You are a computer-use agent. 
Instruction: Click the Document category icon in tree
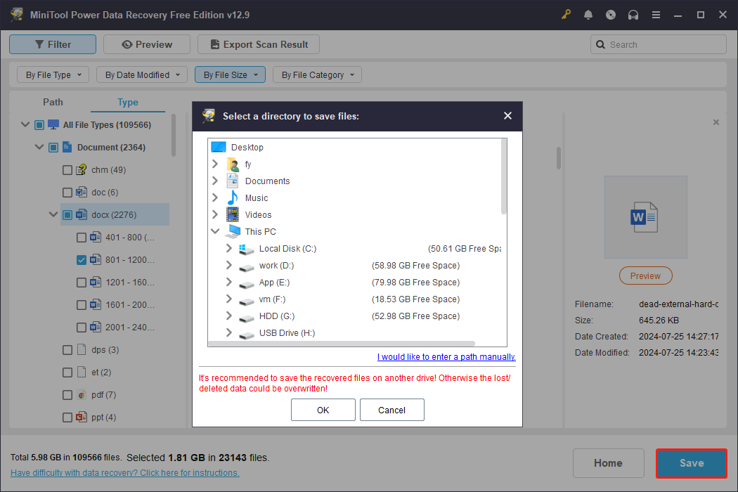click(67, 147)
